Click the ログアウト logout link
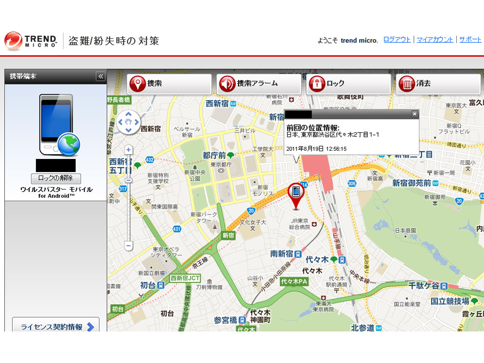The image size is (484, 363). 397,39
